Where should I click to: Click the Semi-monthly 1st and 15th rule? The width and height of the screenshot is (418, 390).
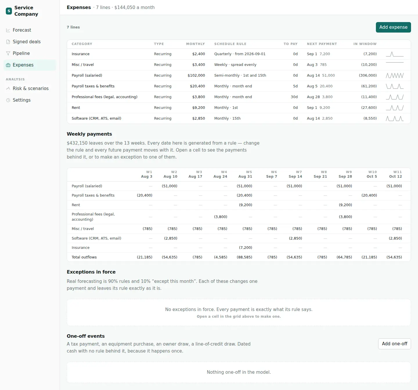point(240,76)
